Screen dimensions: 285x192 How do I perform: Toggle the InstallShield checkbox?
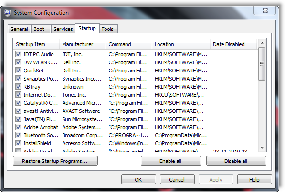click(18, 143)
